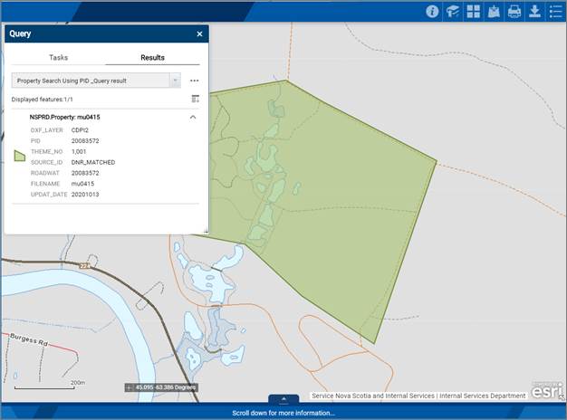The width and height of the screenshot is (567, 420).
Task: Expand the bottom attribute table arrow
Action: coord(283,398)
